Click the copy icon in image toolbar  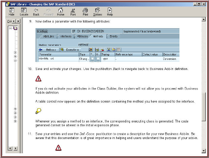click(x=114, y=50)
